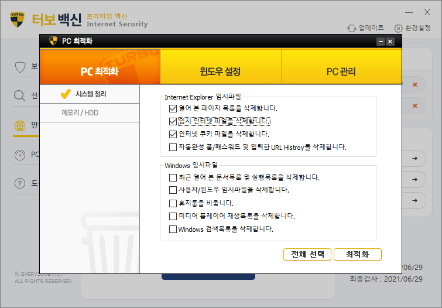Click 전체 선택 button
Screen dimensions: 442x308
pyautogui.click(x=307, y=254)
